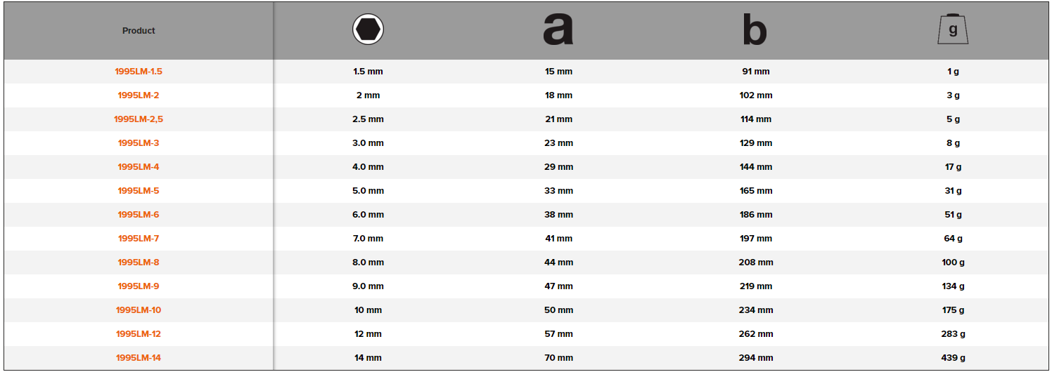Click the Product column header

(x=139, y=31)
